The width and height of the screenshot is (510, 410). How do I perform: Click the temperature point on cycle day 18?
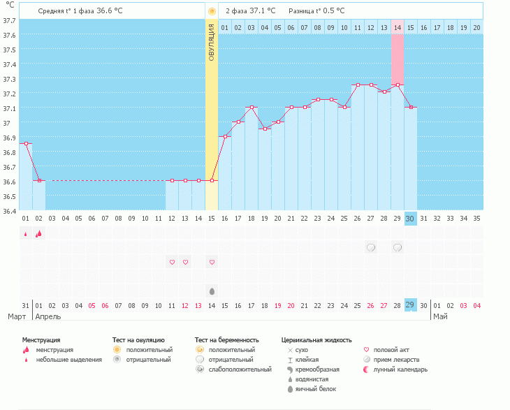pyautogui.click(x=252, y=108)
